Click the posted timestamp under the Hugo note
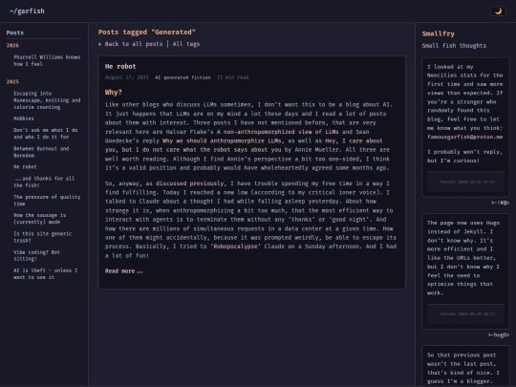Viewport: 516px width, 387px height. tap(467, 314)
